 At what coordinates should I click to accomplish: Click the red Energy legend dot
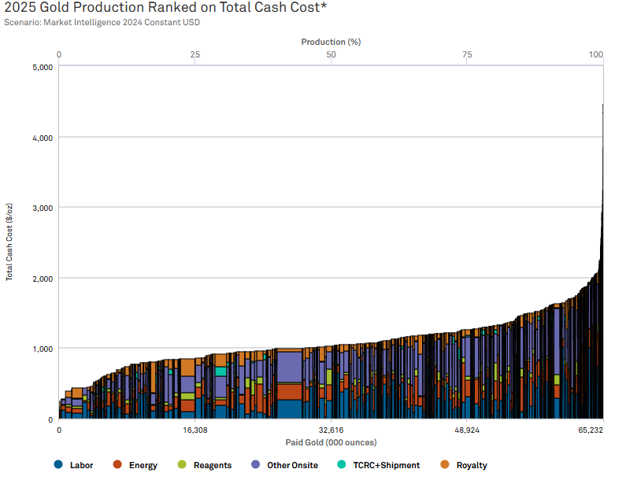coord(117,465)
